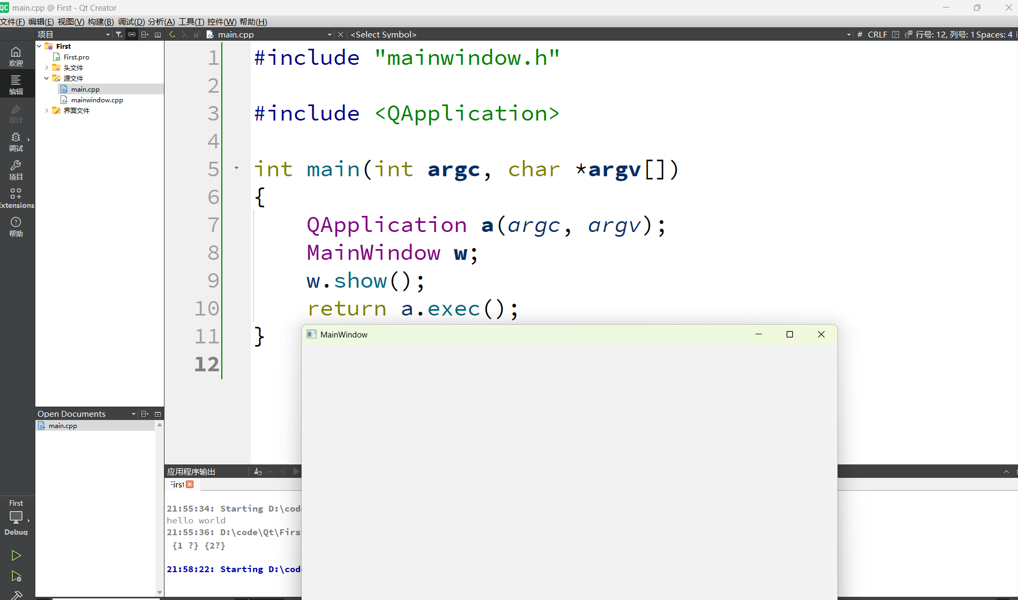The image size is (1018, 600).
Task: Open First.pro project file
Action: click(76, 57)
